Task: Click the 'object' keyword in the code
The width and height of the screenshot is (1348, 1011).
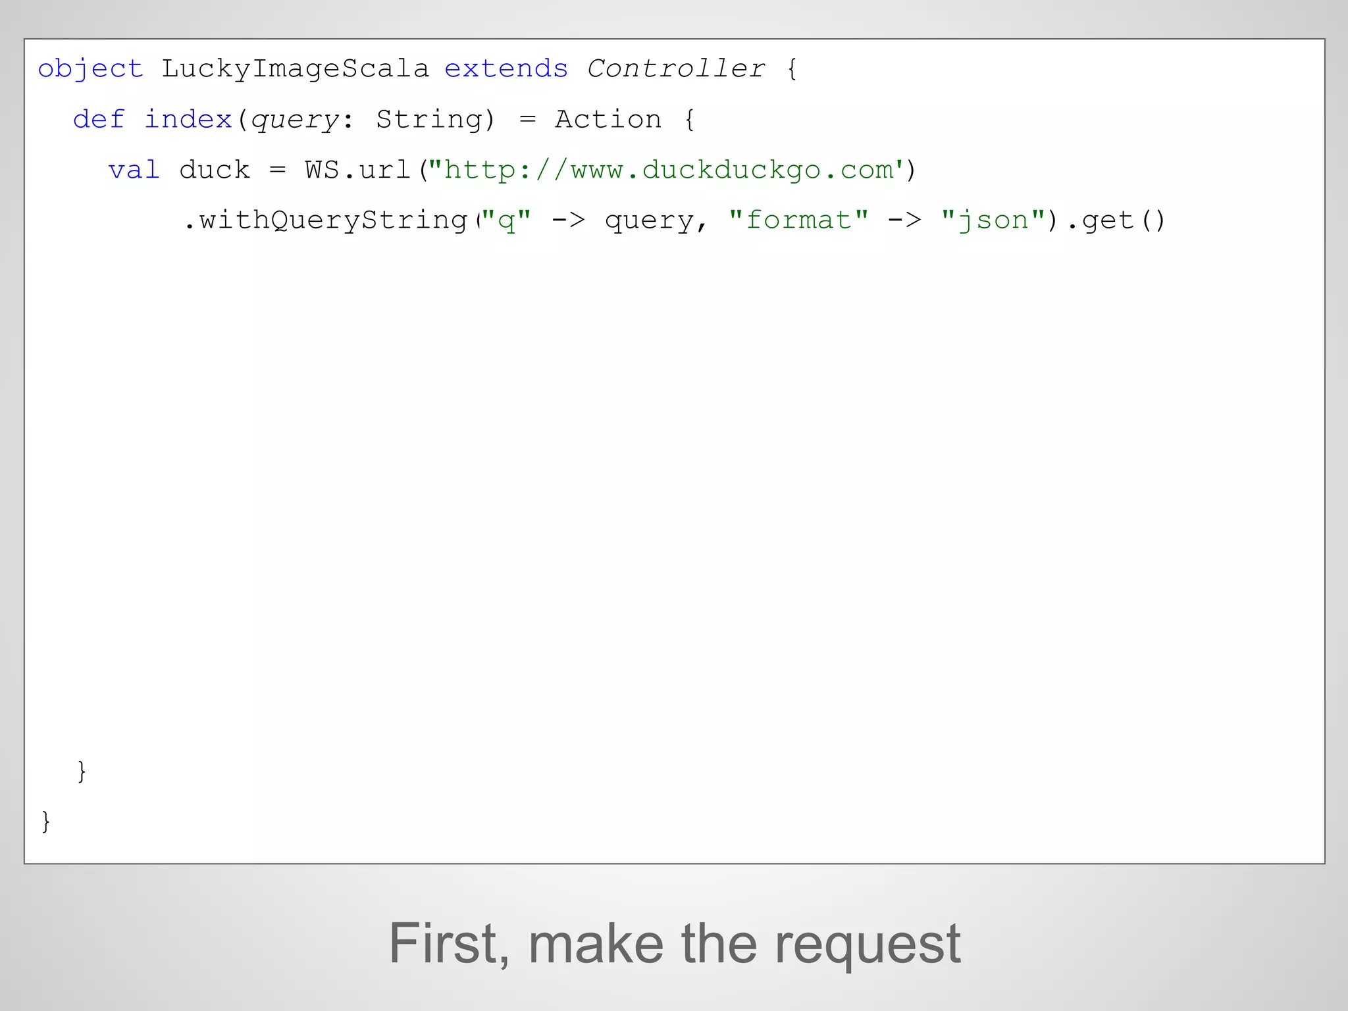Action: [x=90, y=69]
